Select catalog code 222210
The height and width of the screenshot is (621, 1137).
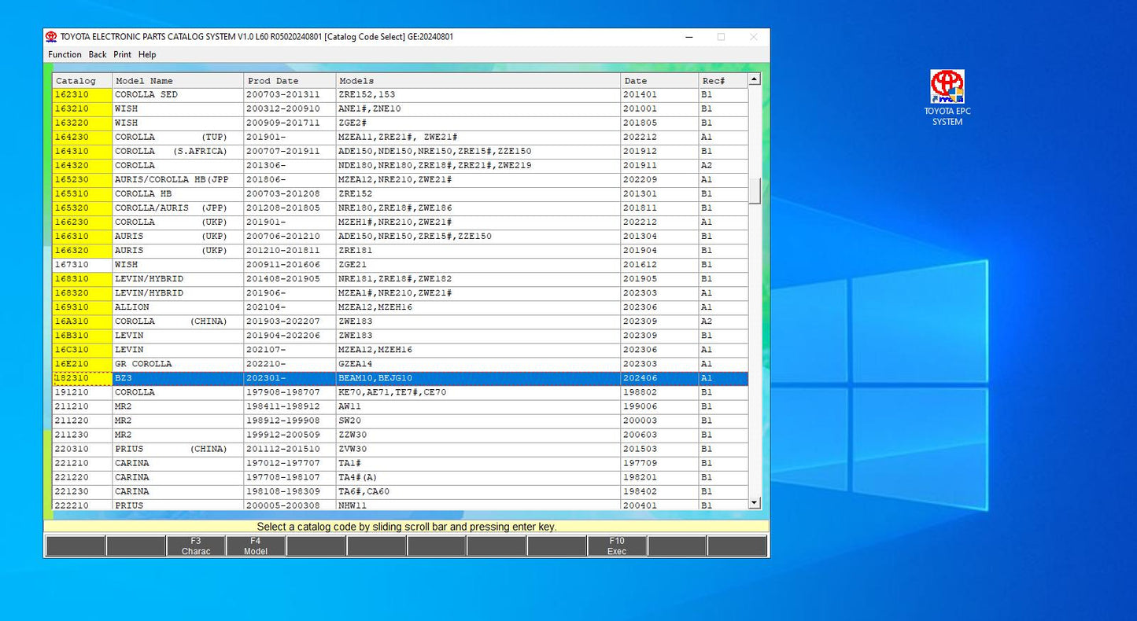82,505
